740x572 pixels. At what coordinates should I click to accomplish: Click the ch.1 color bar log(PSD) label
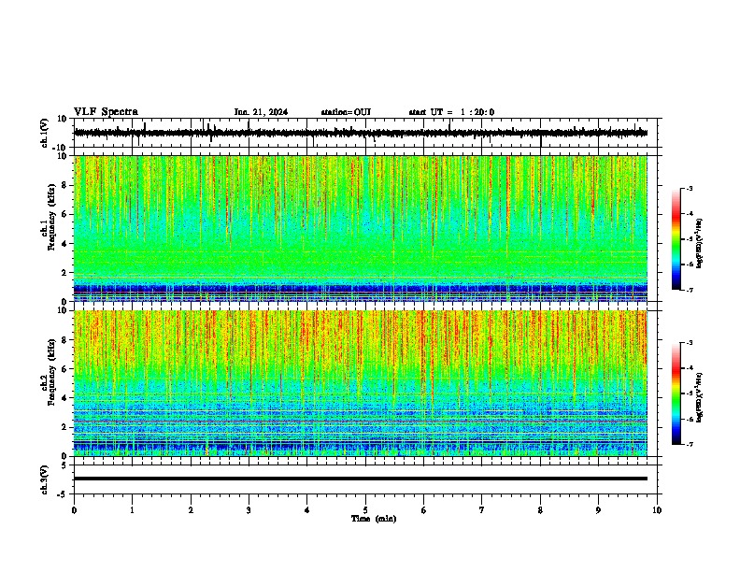[699, 244]
